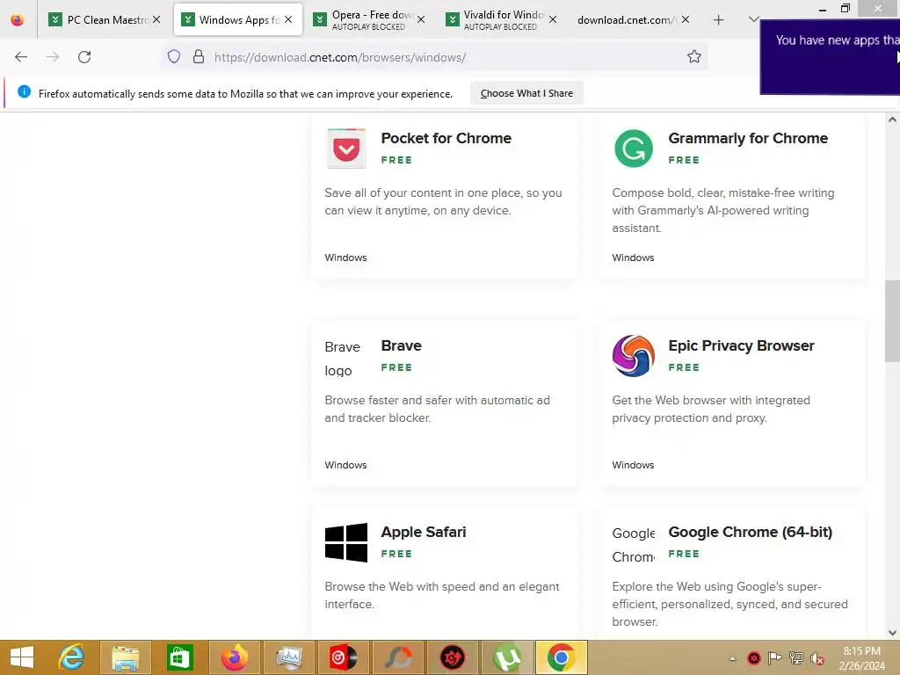Open the Apple Safari title link
This screenshot has width=900, height=675.
pos(424,532)
